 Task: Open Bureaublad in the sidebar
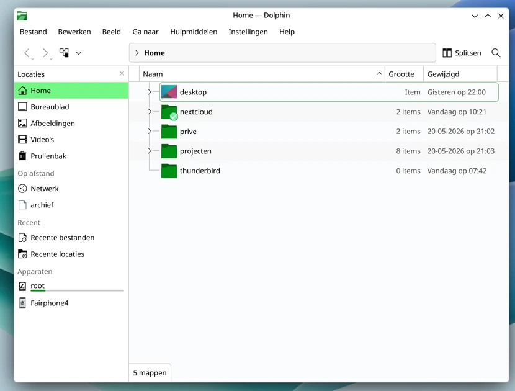(x=71, y=107)
